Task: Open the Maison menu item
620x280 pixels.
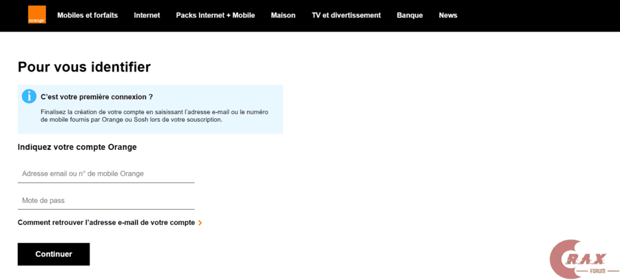Action: [x=283, y=15]
